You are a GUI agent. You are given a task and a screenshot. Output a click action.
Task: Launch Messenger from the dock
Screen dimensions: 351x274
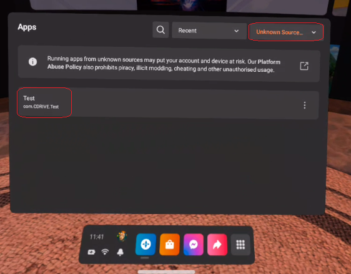(194, 245)
